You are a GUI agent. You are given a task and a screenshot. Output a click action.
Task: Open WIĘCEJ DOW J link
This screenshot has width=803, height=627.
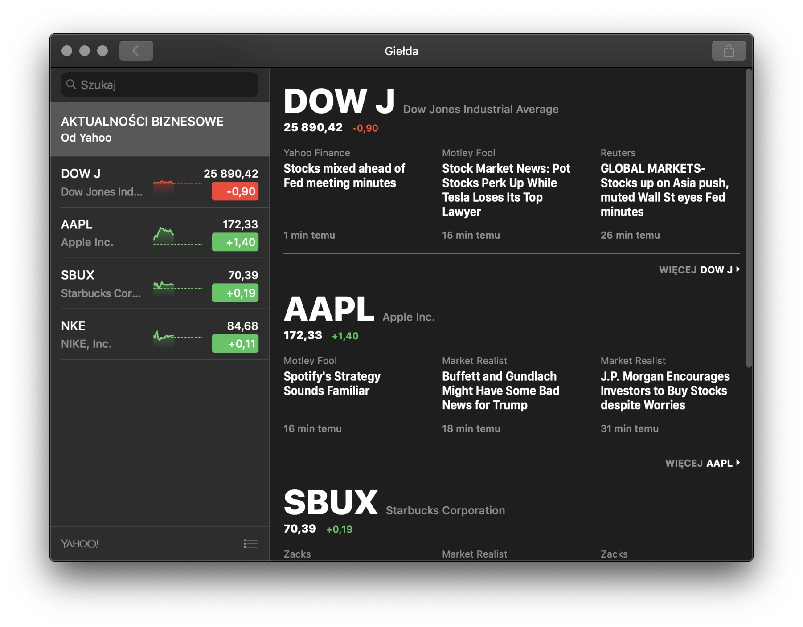pyautogui.click(x=699, y=269)
